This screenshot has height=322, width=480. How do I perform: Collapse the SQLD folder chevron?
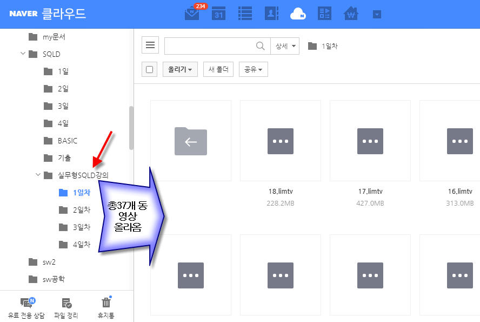[x=23, y=54]
